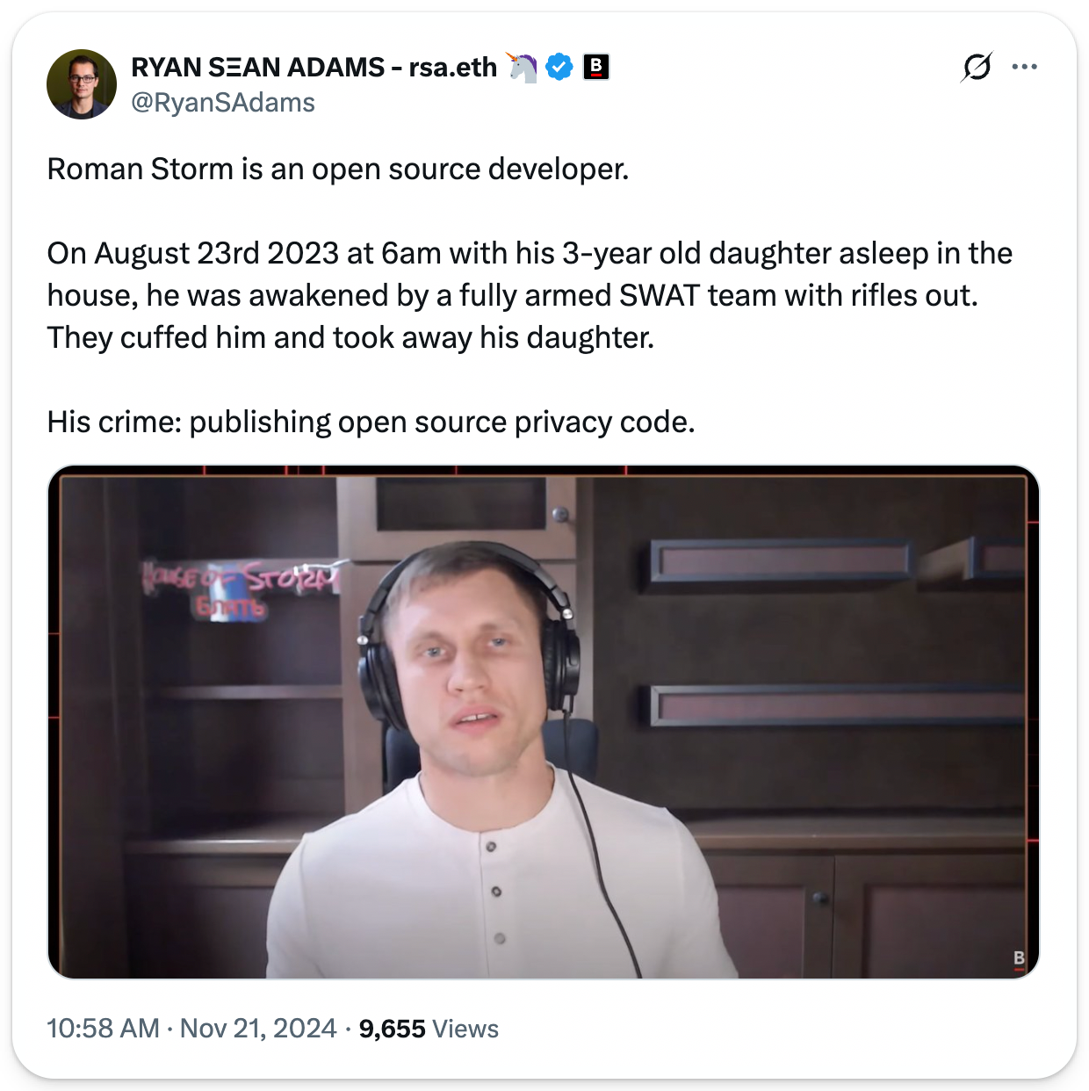Open the Grok slashed-circle icon

(x=977, y=67)
